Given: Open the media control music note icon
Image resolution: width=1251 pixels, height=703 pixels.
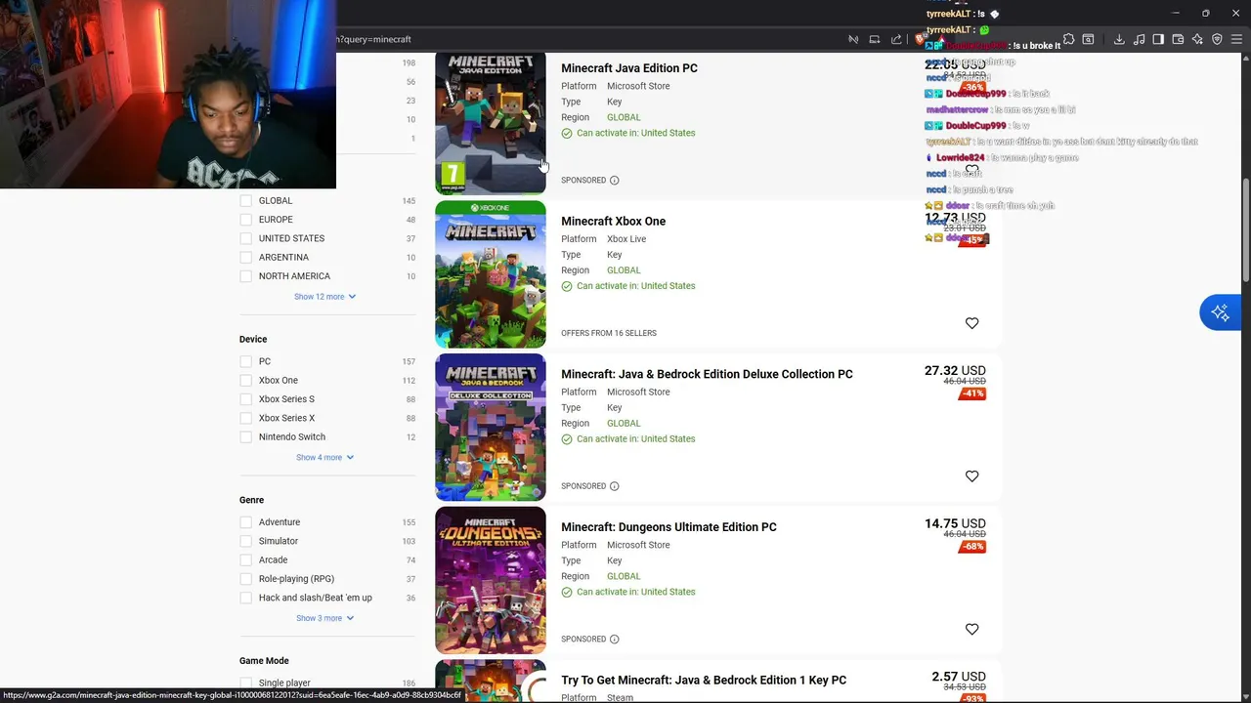Looking at the screenshot, I should (1139, 39).
